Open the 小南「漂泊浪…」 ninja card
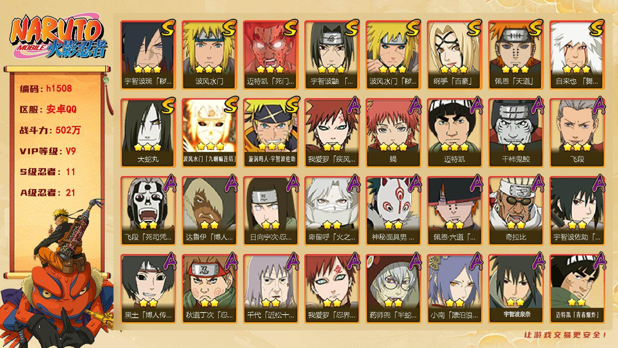618x348 pixels. pyautogui.click(x=454, y=289)
